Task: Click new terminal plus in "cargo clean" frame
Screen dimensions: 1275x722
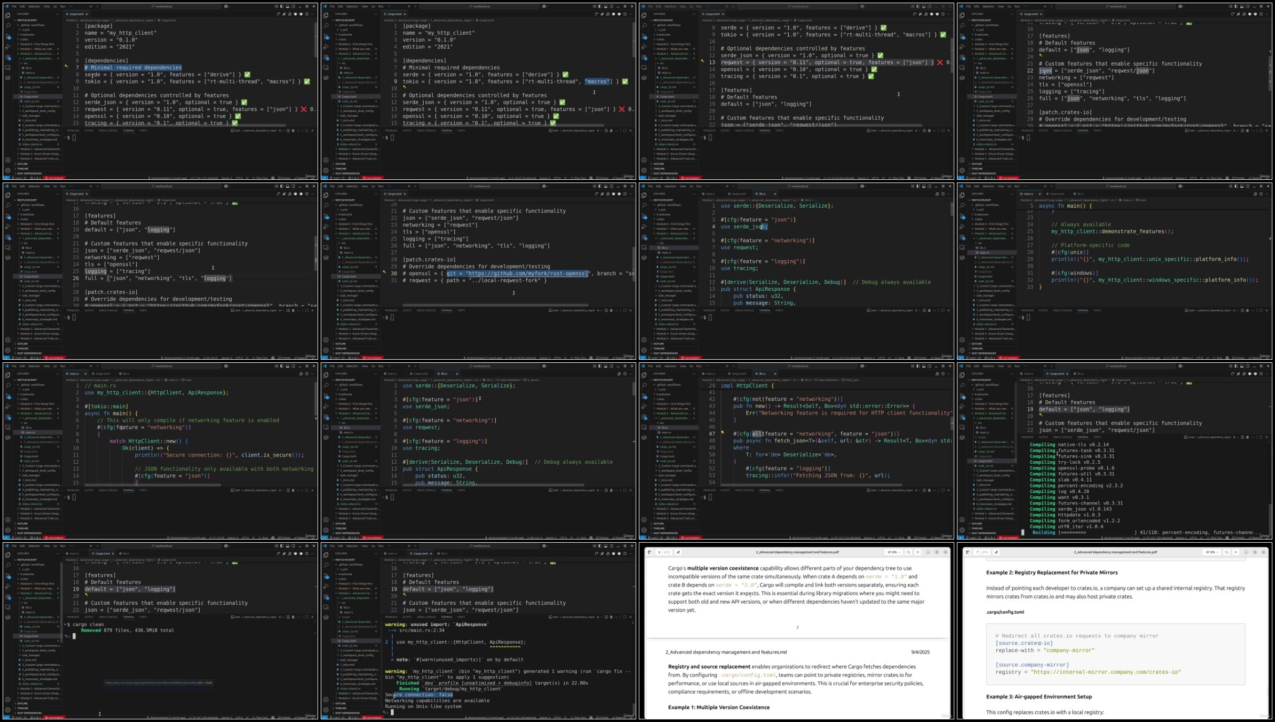Action: coord(280,617)
